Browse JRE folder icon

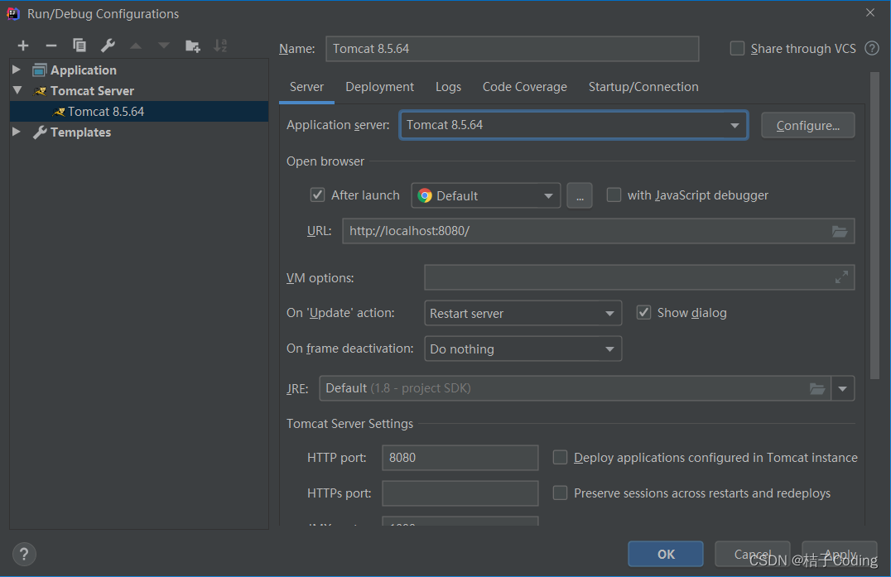click(x=817, y=388)
